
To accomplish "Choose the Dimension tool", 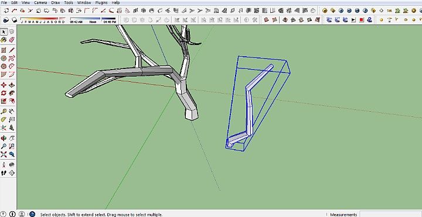I will pos(12,112).
